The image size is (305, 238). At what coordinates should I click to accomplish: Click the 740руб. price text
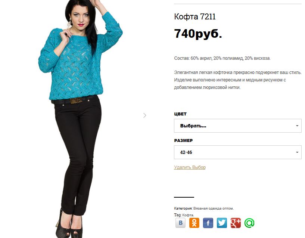pyautogui.click(x=198, y=34)
